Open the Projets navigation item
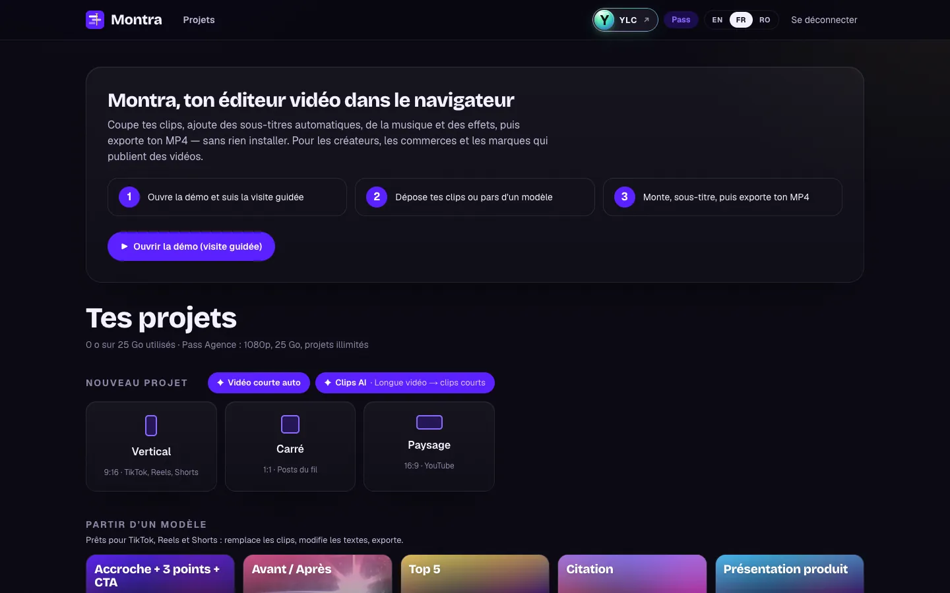 [199, 20]
